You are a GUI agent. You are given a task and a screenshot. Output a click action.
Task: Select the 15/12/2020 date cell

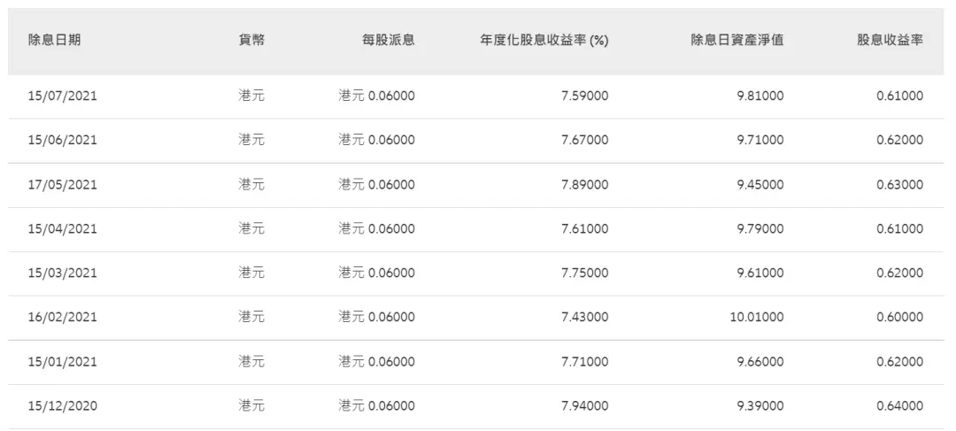(62, 406)
